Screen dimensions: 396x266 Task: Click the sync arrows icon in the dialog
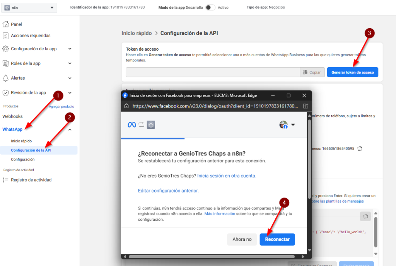[x=142, y=124]
